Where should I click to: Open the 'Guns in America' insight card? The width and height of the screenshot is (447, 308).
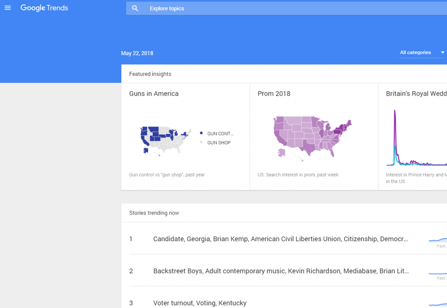[154, 93]
